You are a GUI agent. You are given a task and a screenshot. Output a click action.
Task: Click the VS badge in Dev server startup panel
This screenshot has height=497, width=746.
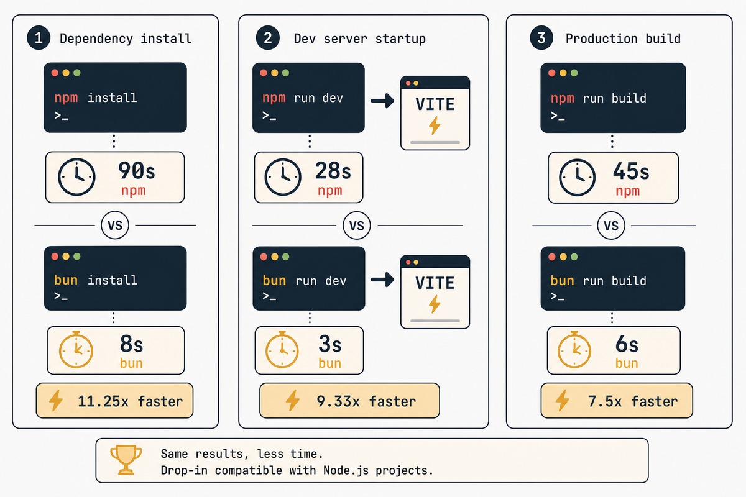click(357, 225)
